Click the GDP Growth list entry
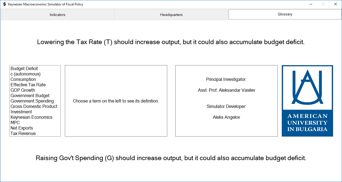This screenshot has width=342, height=182. [23, 90]
